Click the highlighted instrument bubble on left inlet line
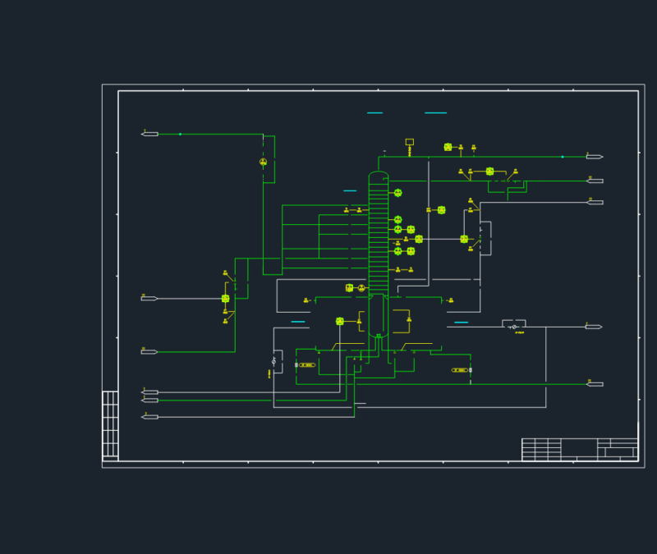 pos(225,299)
